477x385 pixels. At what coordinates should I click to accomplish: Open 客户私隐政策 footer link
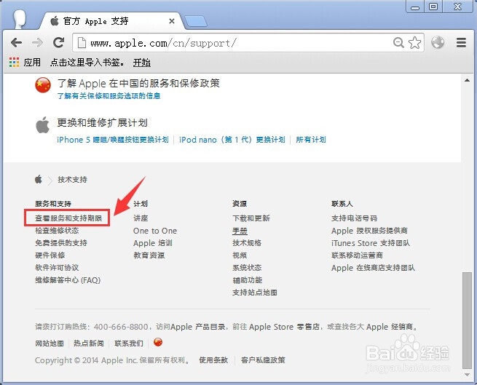(263, 360)
